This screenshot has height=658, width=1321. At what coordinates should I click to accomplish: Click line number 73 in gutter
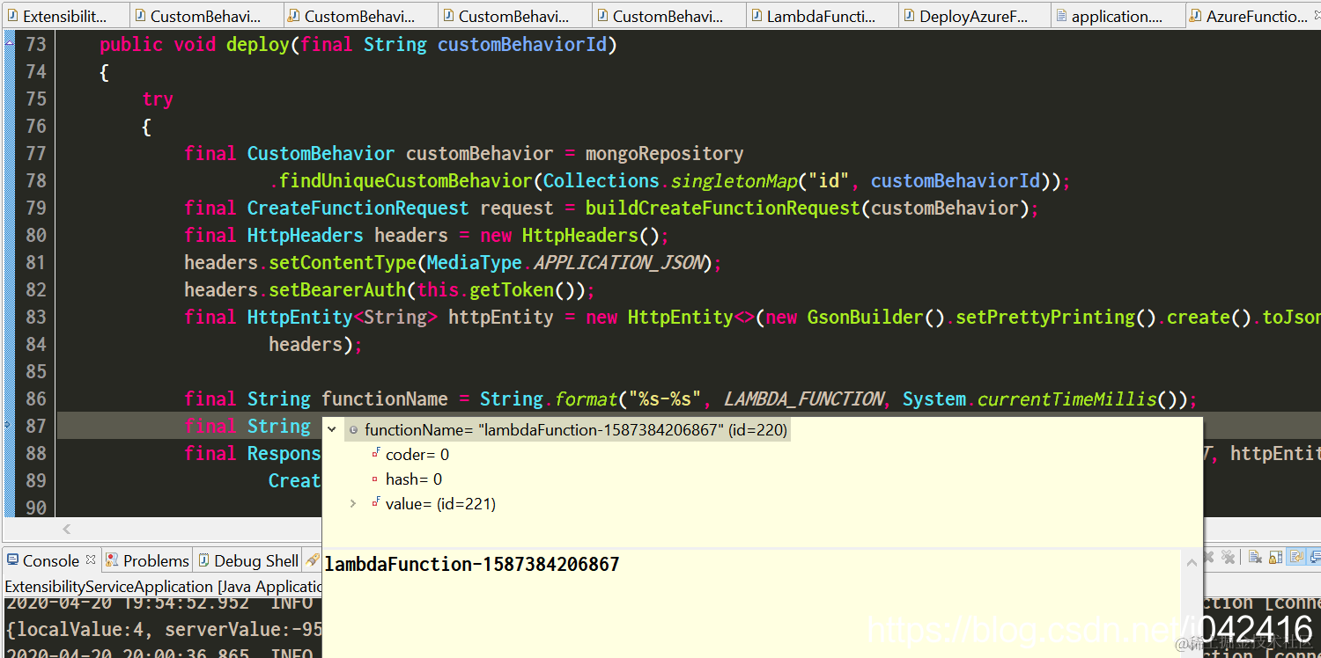[36, 44]
